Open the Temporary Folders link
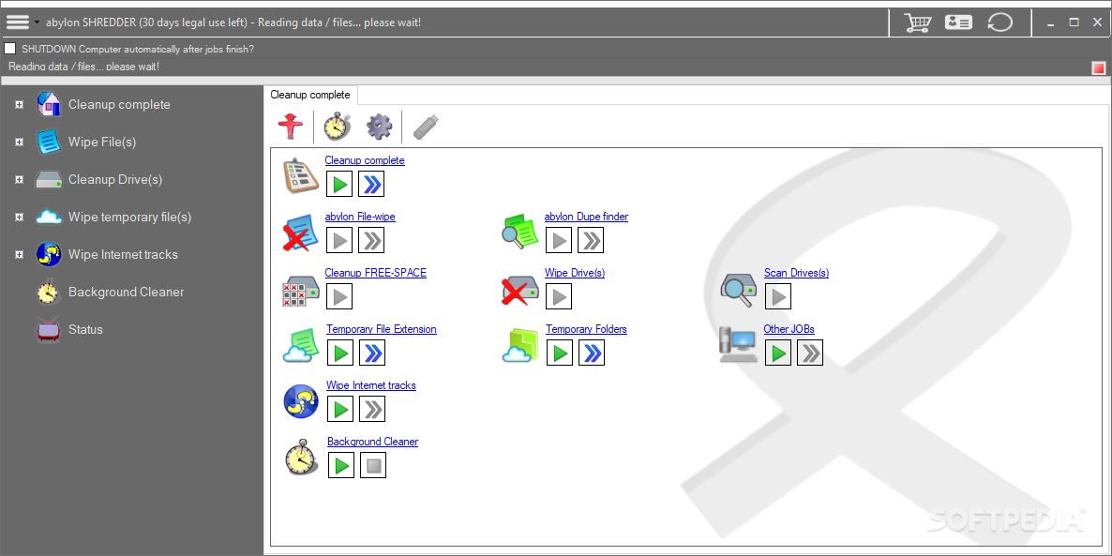 (587, 329)
